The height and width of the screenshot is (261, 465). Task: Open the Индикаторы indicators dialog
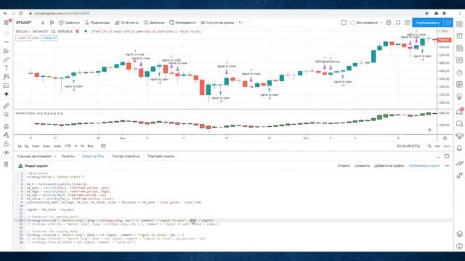coord(97,22)
